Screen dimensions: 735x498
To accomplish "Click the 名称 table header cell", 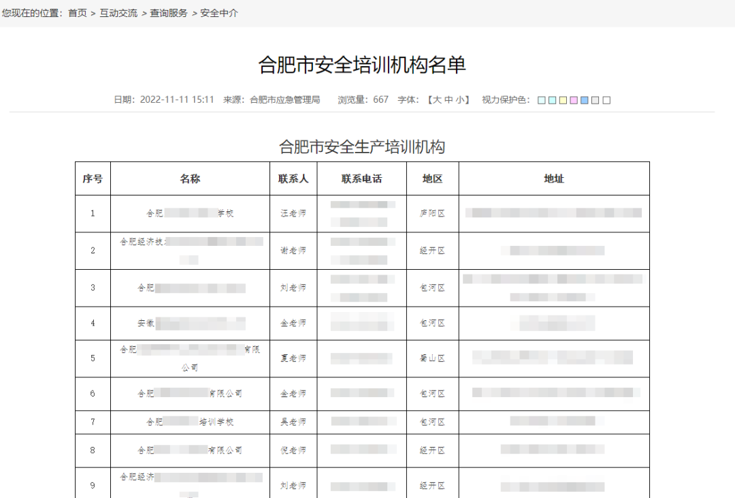I will point(189,178).
